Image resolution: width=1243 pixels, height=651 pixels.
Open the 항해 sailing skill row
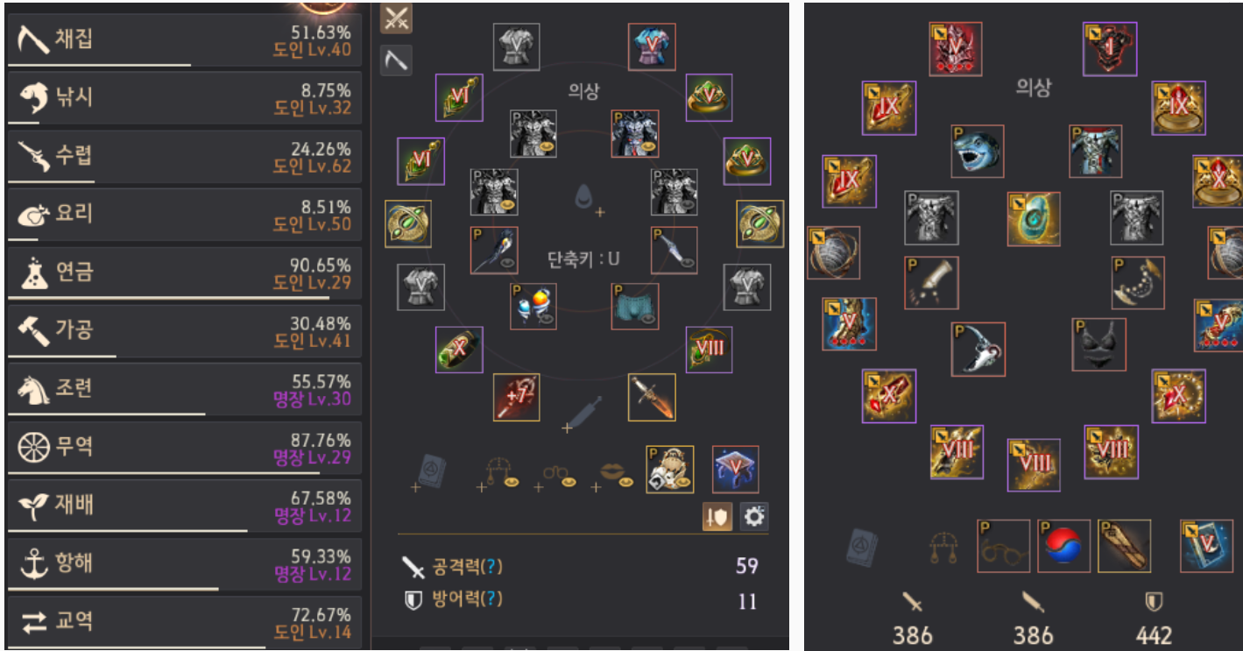click(184, 564)
